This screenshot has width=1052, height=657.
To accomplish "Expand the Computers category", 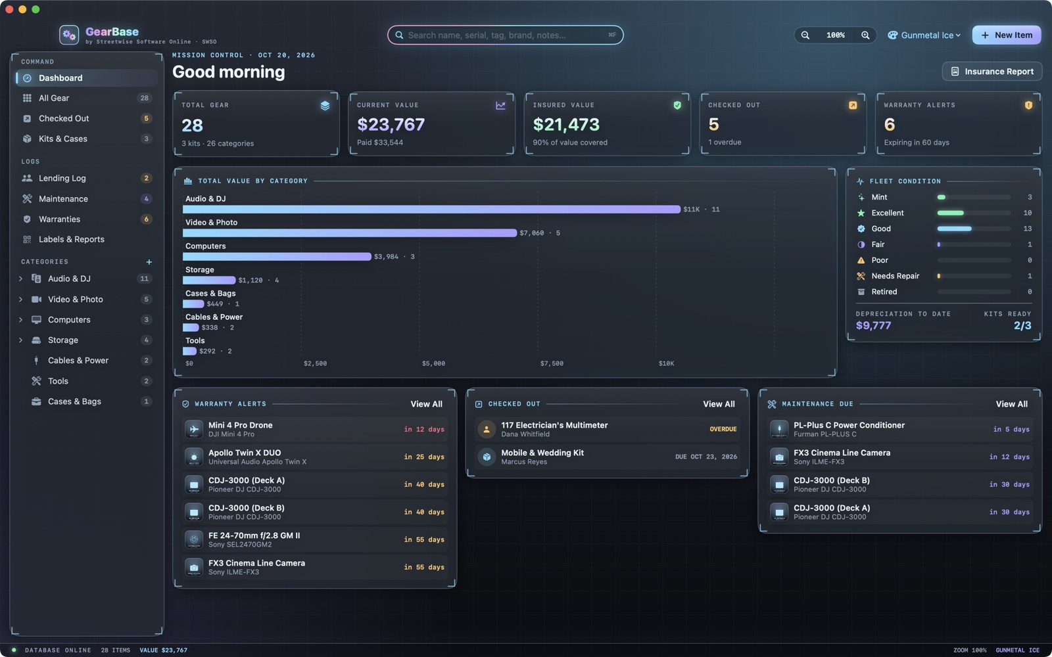I will tap(20, 320).
